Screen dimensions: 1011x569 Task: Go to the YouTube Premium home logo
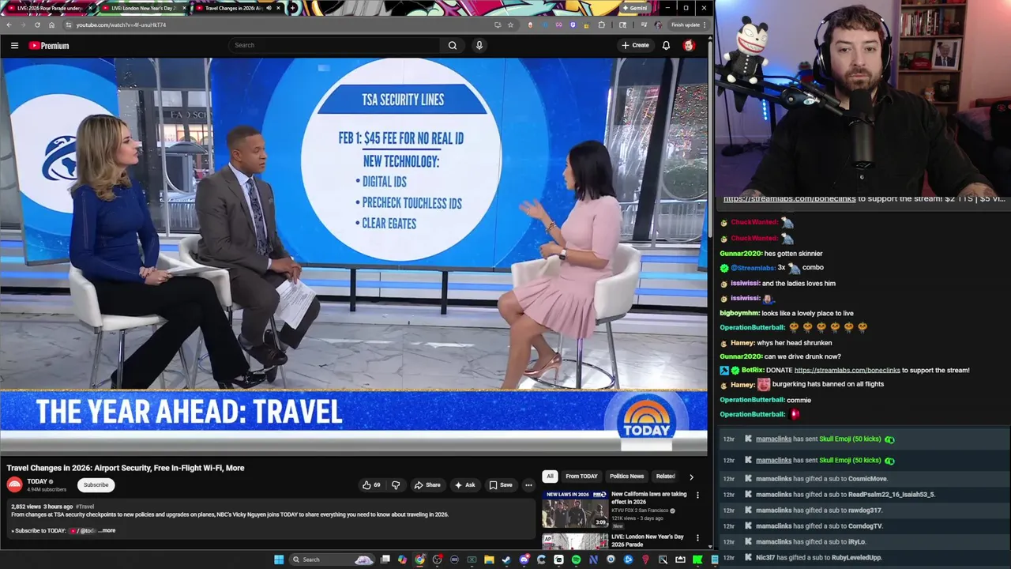point(49,46)
